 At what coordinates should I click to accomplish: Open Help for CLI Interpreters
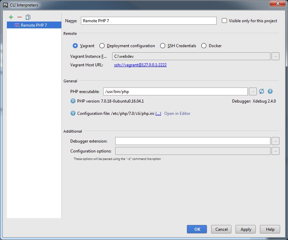270,229
